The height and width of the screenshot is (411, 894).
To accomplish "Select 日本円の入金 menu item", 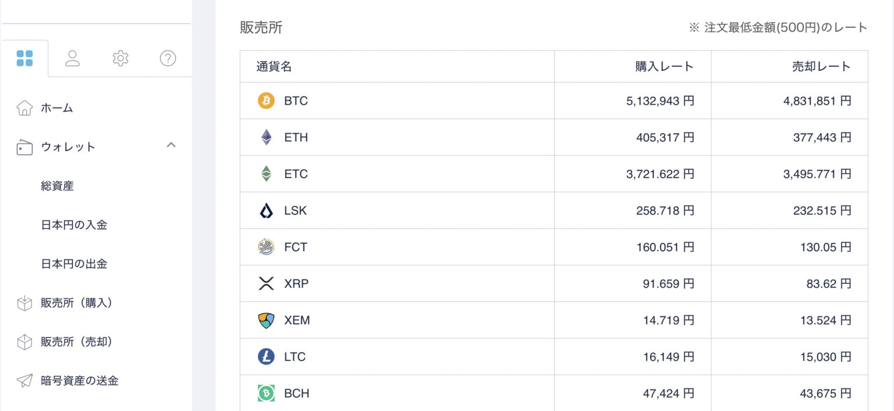I will (74, 225).
